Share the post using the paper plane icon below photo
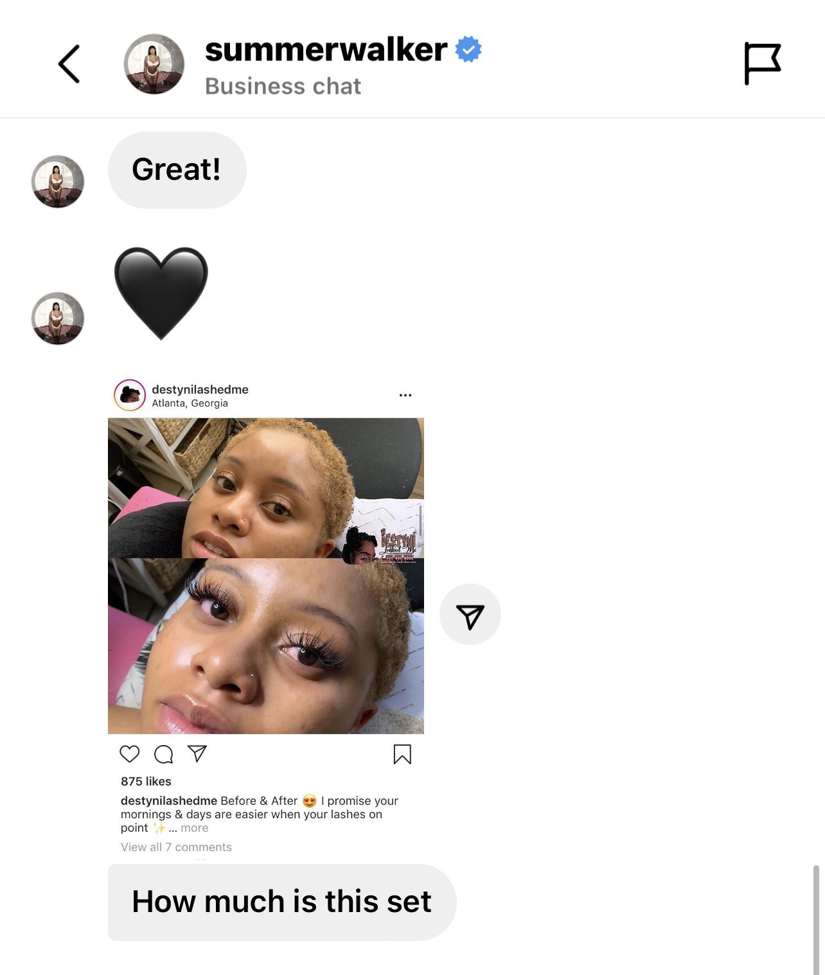This screenshot has width=825, height=975. (197, 753)
